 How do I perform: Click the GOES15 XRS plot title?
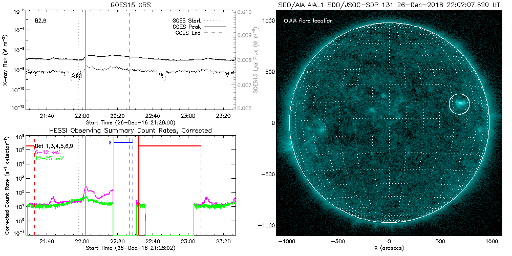pos(131,4)
